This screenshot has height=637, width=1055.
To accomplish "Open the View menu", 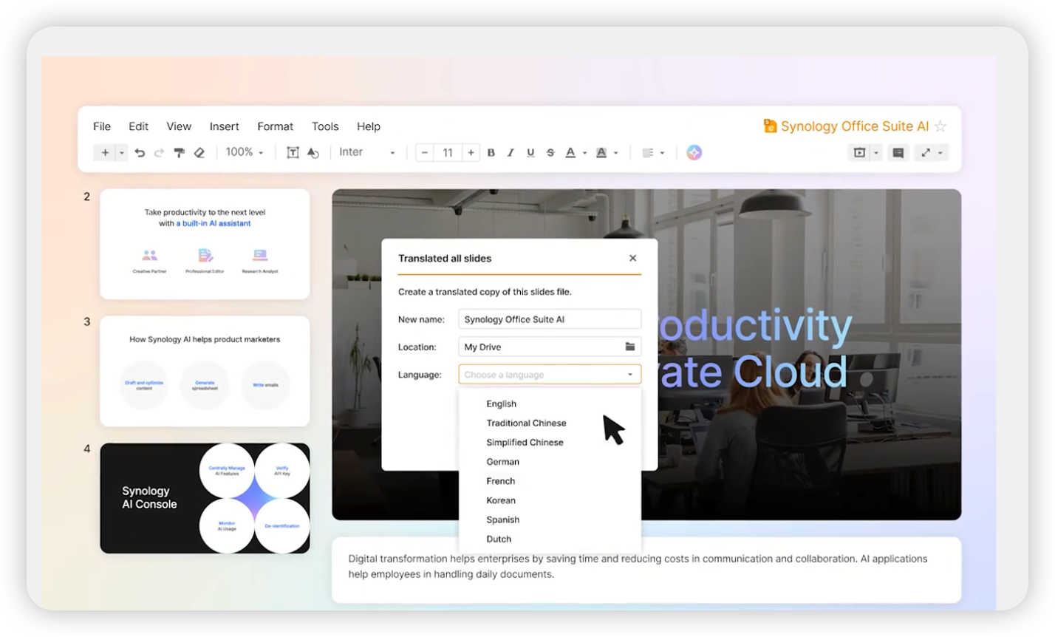I will (179, 126).
